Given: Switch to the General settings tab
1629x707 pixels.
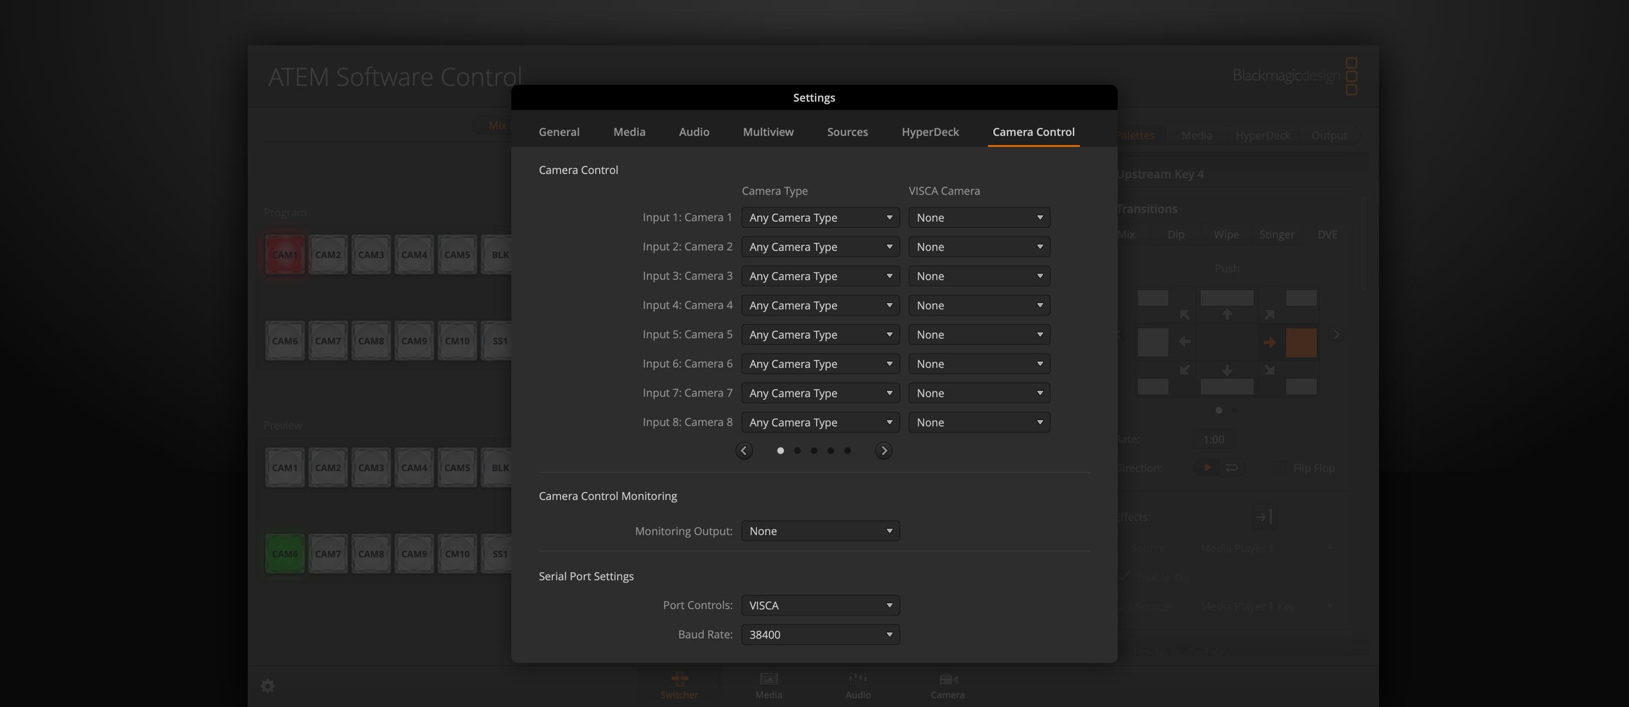Looking at the screenshot, I should (x=559, y=132).
